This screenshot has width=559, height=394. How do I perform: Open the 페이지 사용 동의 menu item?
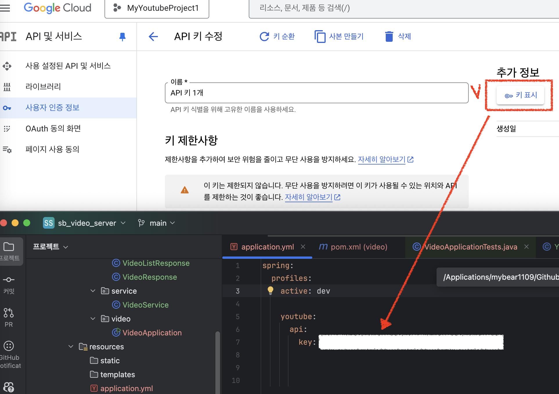point(68,149)
